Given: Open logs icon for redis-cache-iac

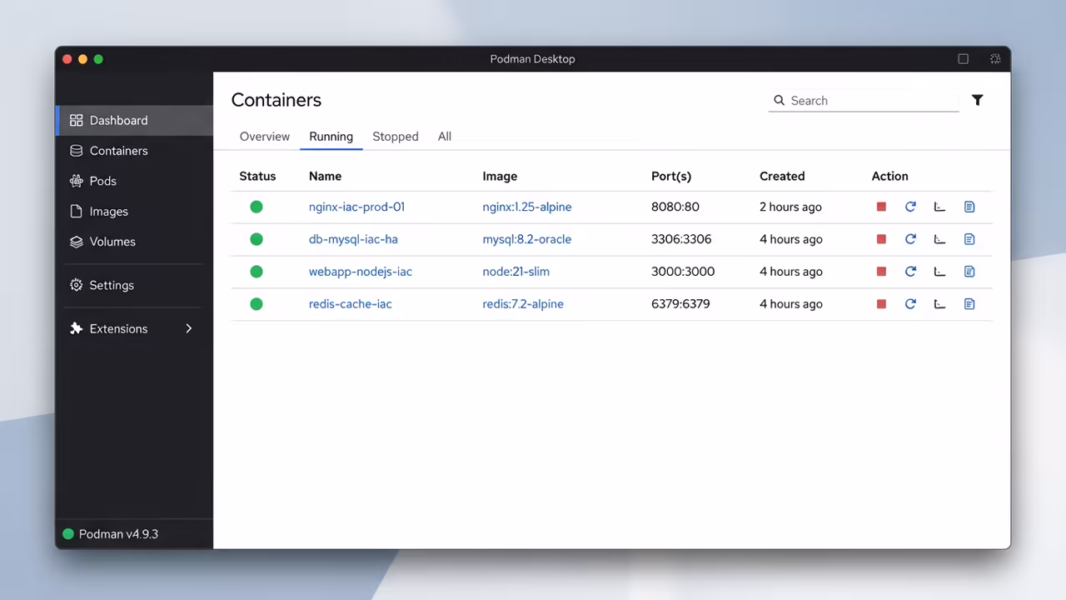Looking at the screenshot, I should [969, 304].
